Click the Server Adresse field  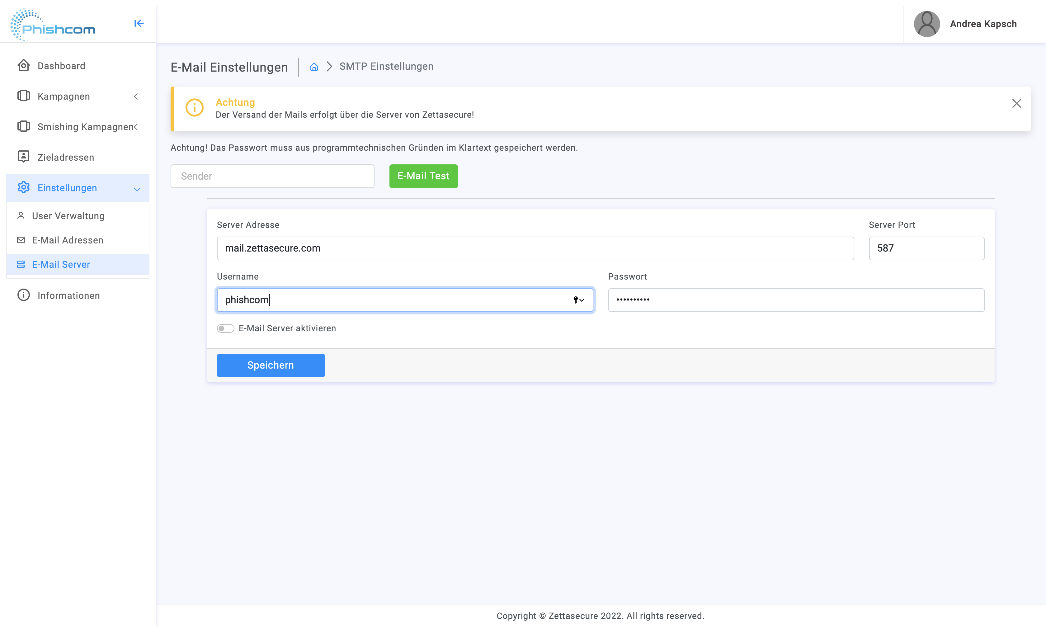pos(535,248)
